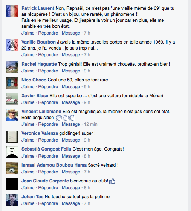Click Répondre under Veronica Valenza's comment

pyautogui.click(x=48, y=140)
